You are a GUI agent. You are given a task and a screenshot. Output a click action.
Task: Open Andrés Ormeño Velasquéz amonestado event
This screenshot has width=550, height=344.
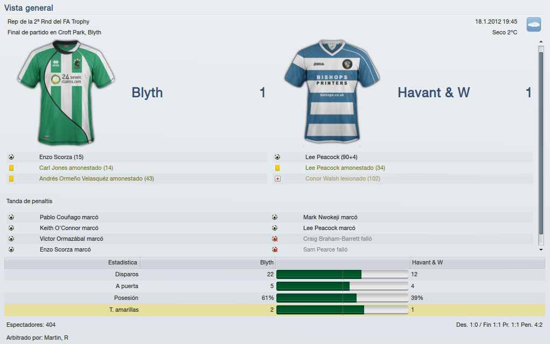[96, 179]
